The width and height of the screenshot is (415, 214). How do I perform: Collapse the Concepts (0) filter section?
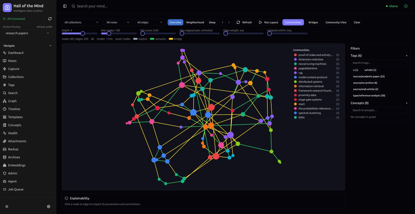379,103
